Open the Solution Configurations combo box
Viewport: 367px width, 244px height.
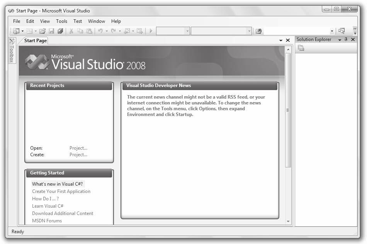click(173, 31)
